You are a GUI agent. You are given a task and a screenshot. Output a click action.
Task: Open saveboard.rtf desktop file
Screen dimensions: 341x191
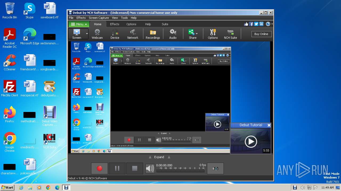point(50,11)
